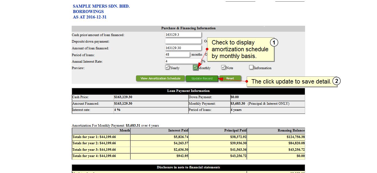Click the Period of loans months field
Screen dimensions: 377x173
(178, 55)
